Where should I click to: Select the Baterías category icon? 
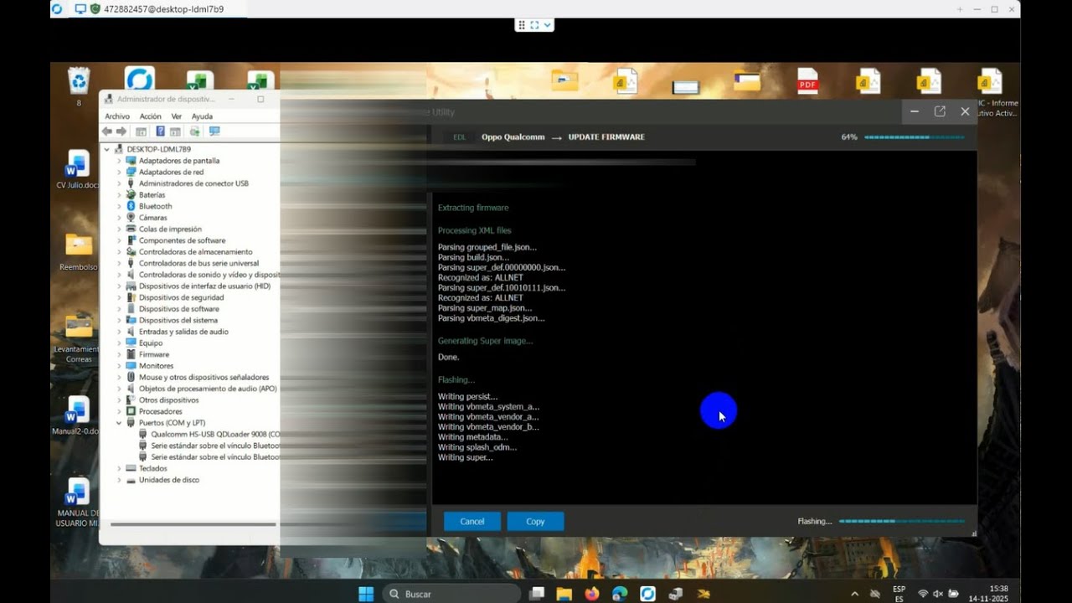(x=131, y=194)
